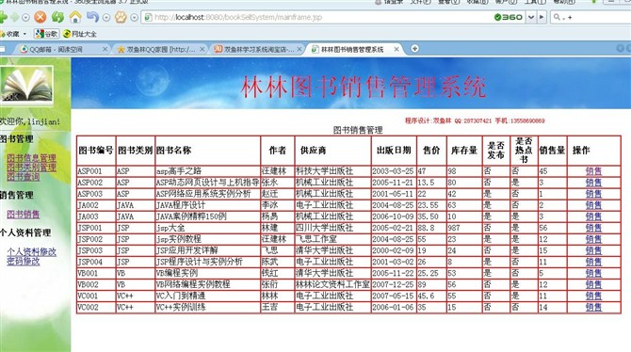Stop loading with the orange X icon
This screenshot has height=352, width=631.
(40, 17)
